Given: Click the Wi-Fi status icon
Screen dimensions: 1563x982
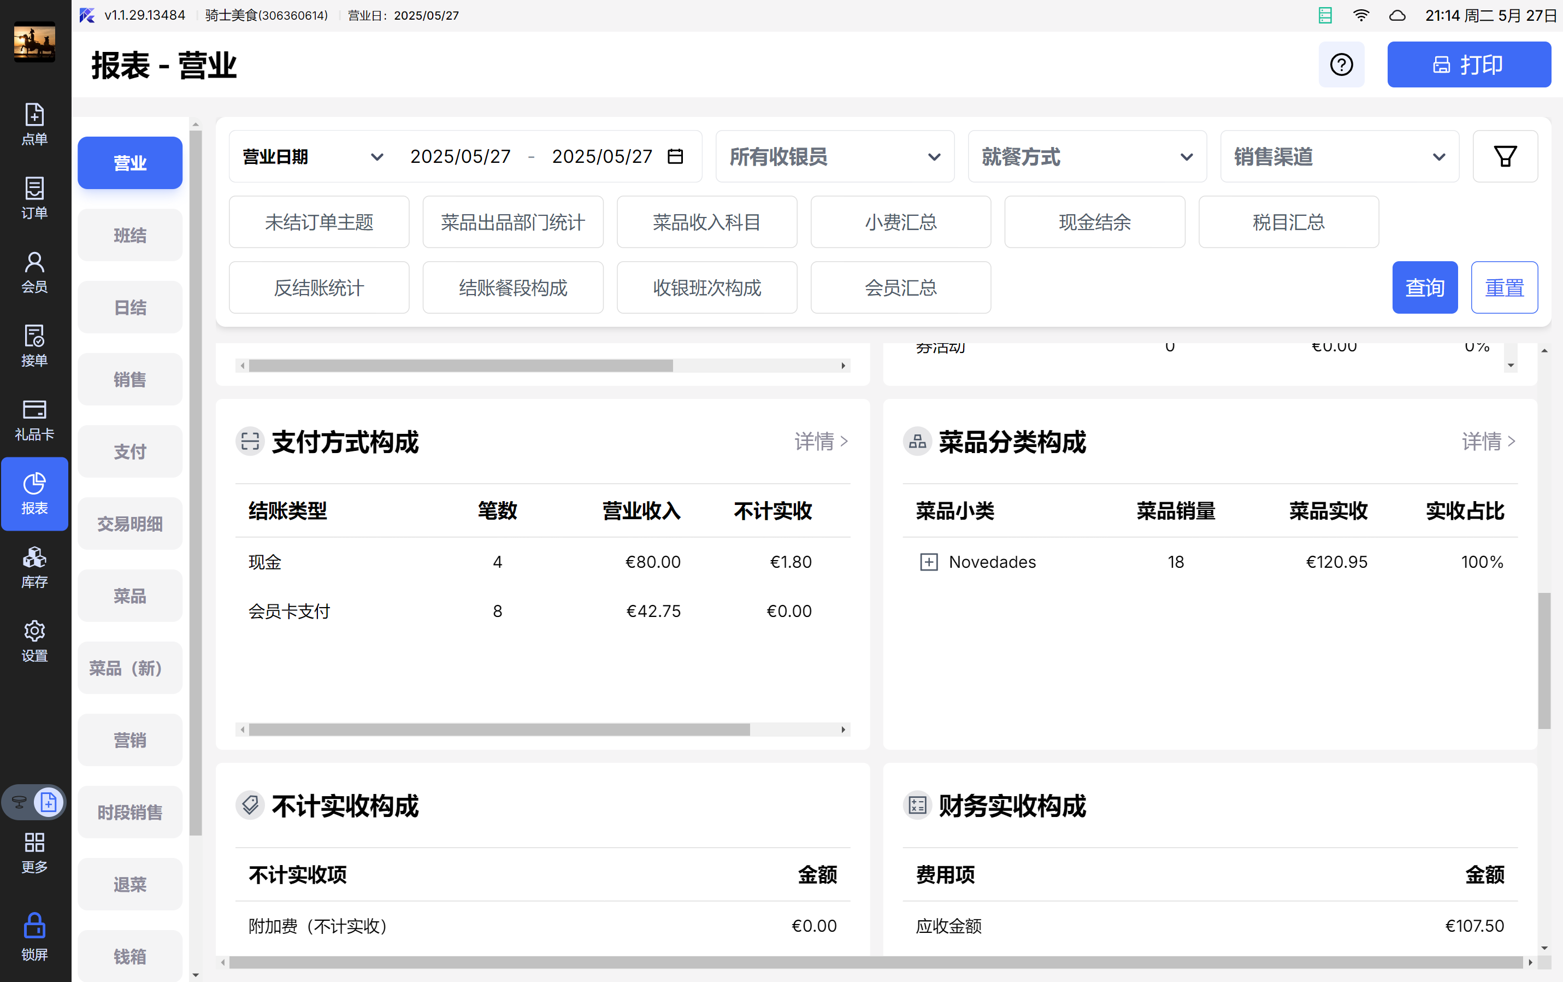Looking at the screenshot, I should [1361, 15].
